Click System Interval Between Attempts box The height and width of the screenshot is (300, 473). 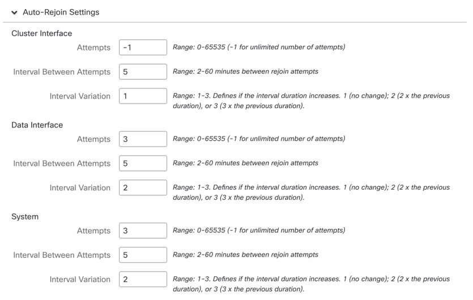pos(143,255)
